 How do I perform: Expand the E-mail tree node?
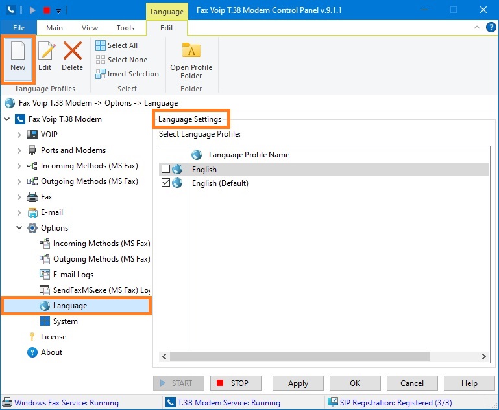[x=19, y=213]
